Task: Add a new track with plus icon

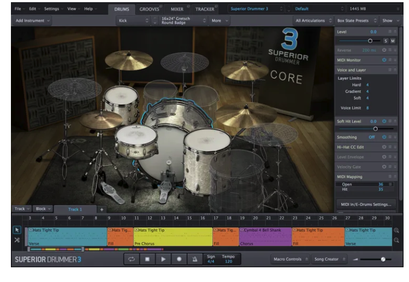Action: pos(101,209)
